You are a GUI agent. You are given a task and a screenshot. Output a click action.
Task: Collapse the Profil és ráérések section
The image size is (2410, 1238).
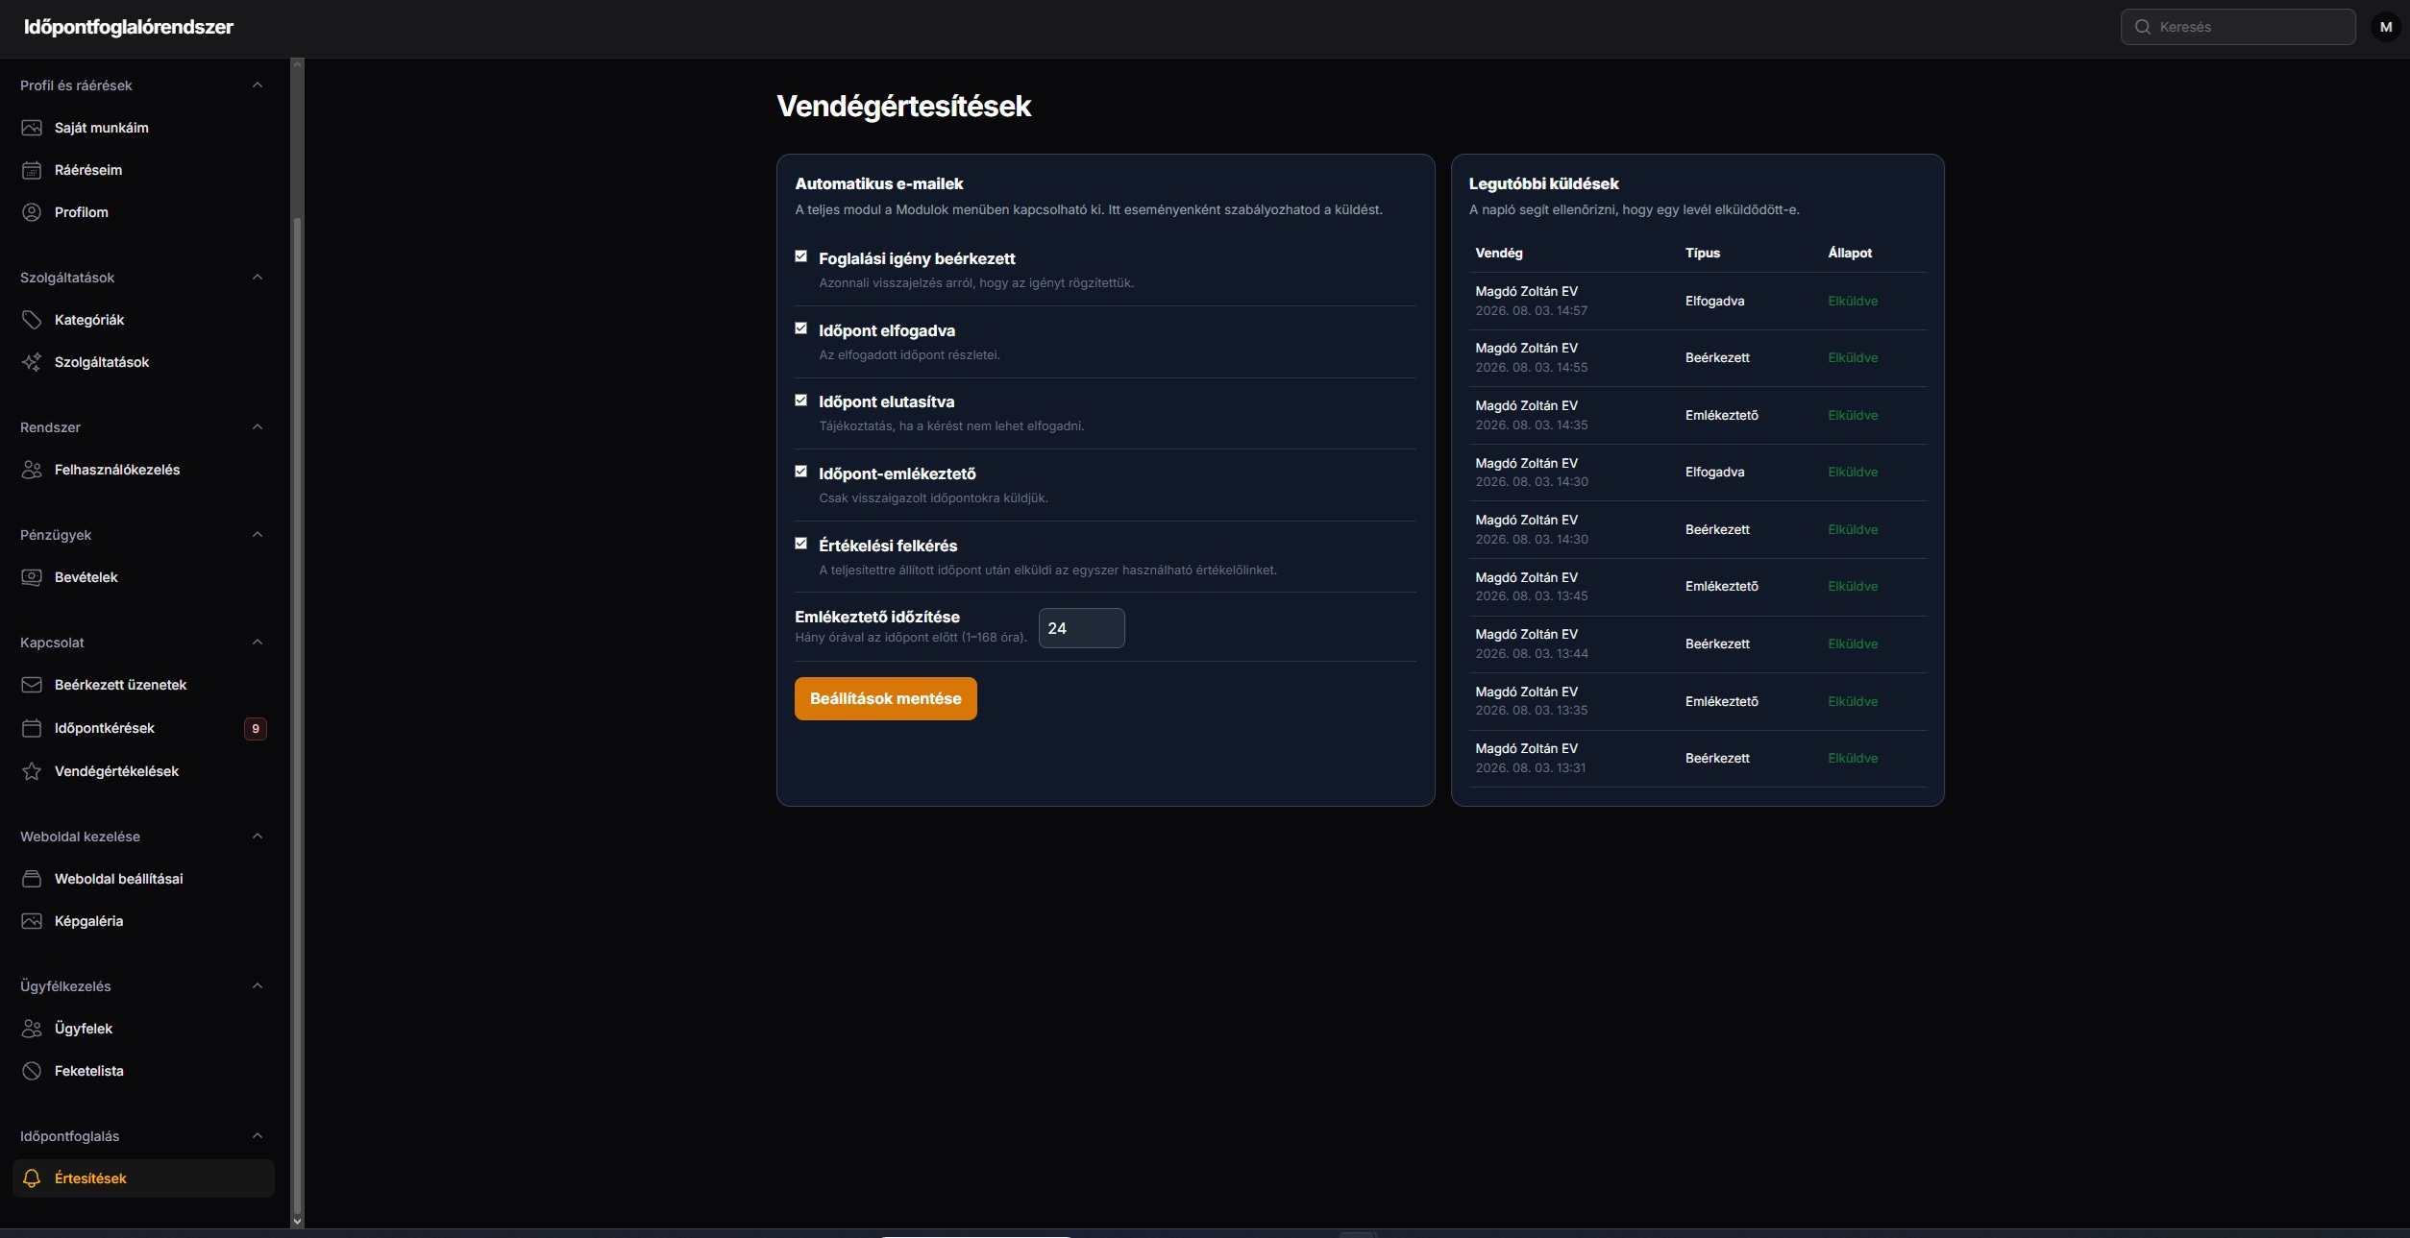pyautogui.click(x=257, y=85)
